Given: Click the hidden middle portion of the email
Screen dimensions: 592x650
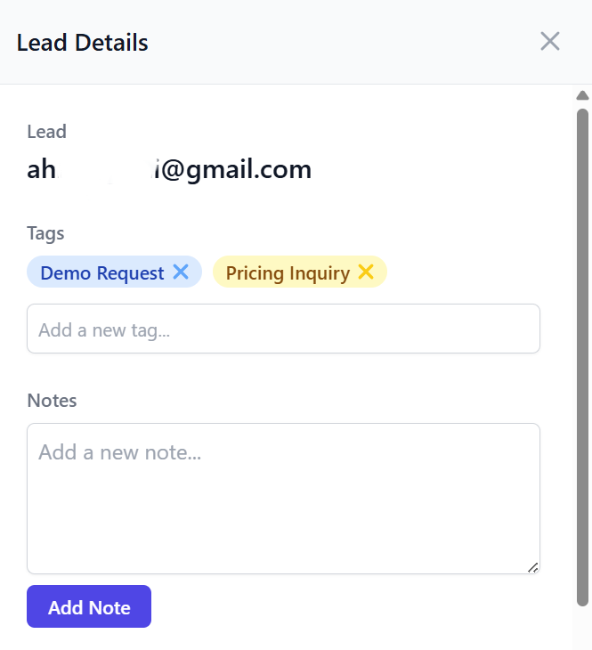Looking at the screenshot, I should (107, 169).
